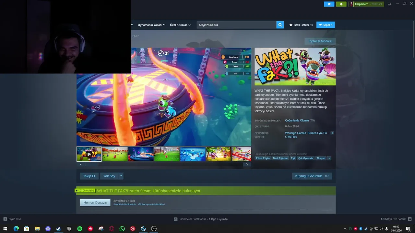Viewport: 415px width, 233px height.
Task: Click the store search magnifier button
Action: (280, 25)
